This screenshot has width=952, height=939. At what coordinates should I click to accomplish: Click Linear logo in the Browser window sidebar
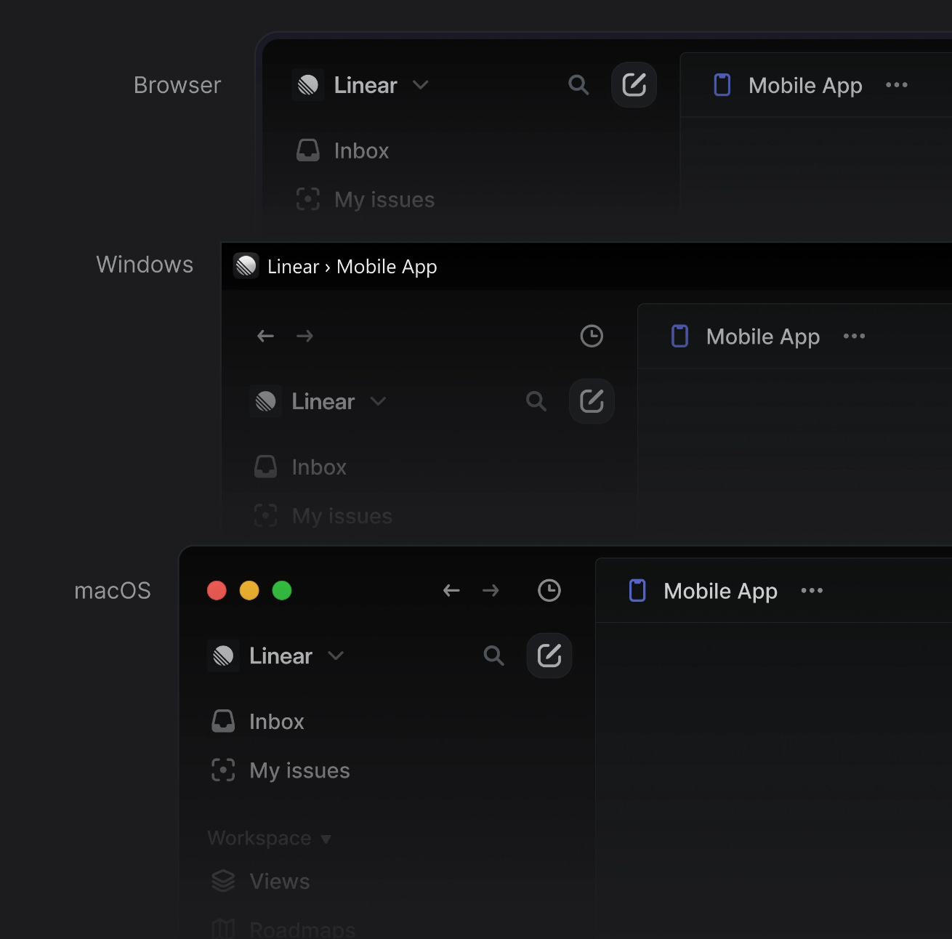[308, 85]
